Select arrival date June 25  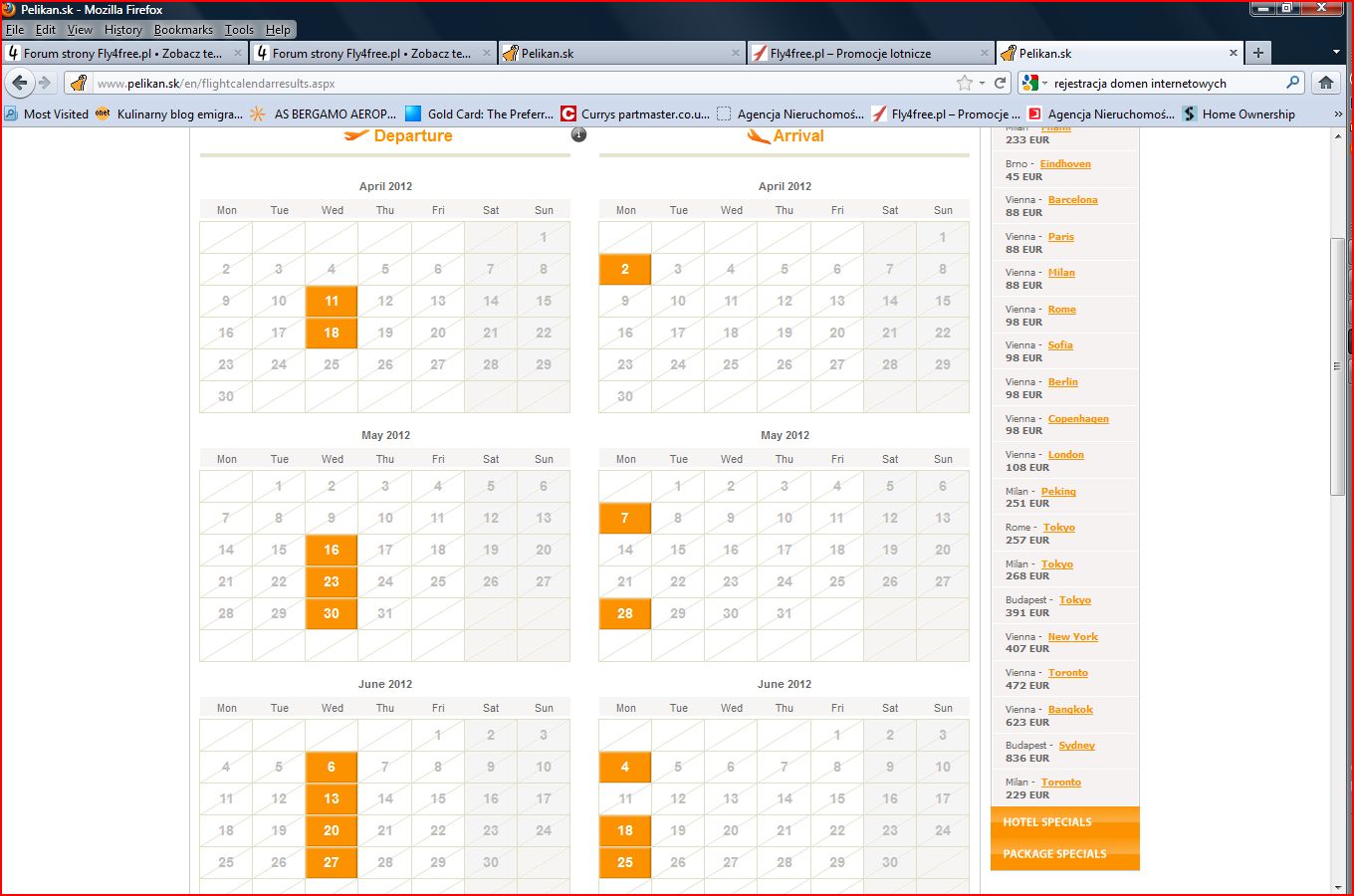[x=625, y=862]
